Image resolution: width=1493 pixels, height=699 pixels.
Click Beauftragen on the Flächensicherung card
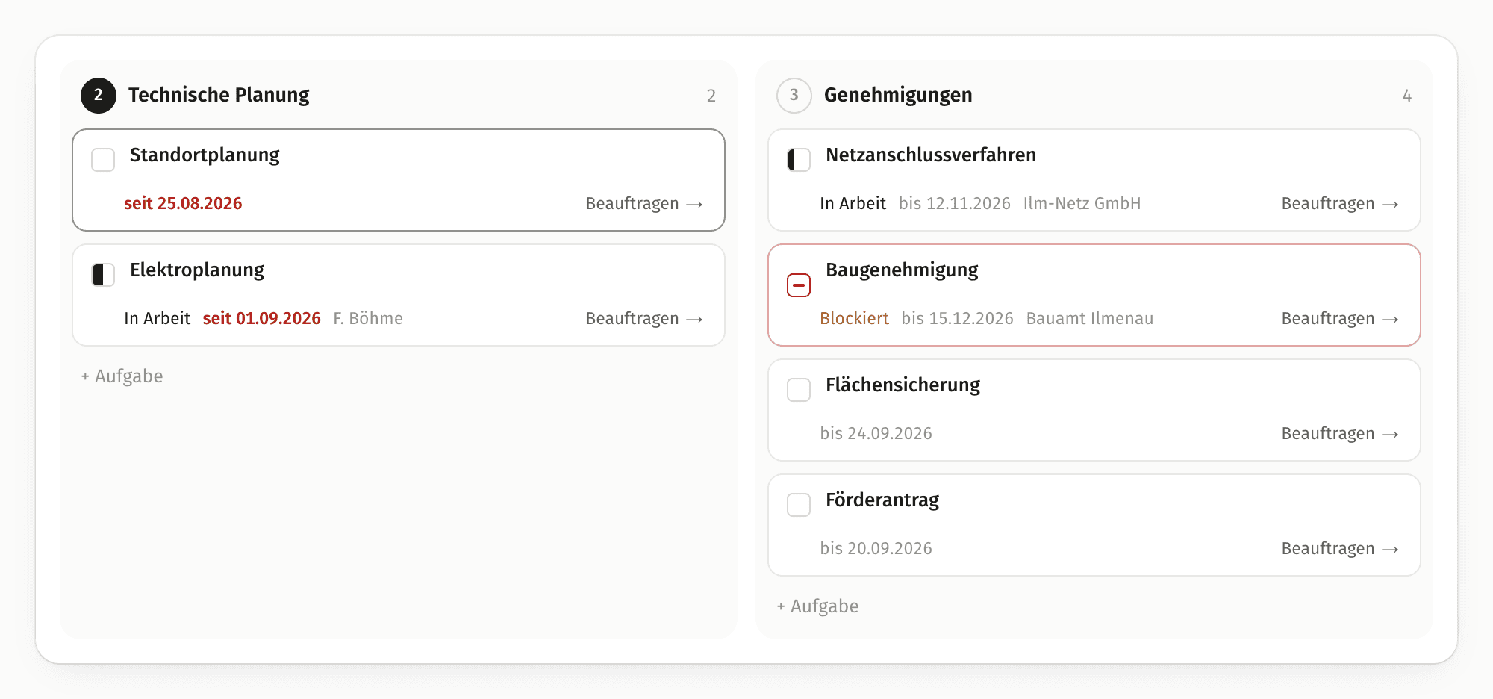(x=1340, y=434)
